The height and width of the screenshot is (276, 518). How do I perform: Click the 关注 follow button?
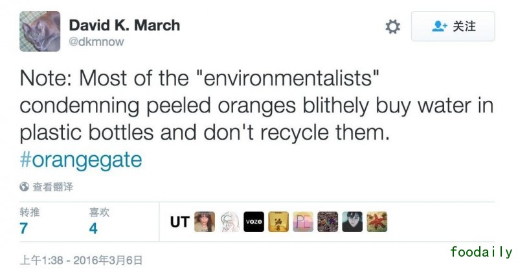point(453,27)
